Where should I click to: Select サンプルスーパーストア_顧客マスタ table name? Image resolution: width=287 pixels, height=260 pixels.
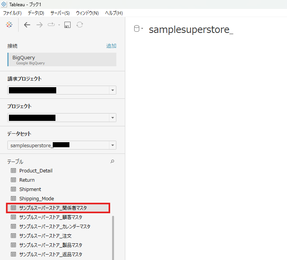tap(51, 217)
